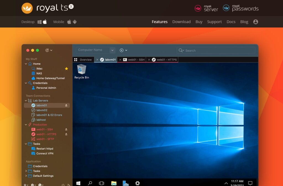Open the Docs page
This screenshot has height=186, width=283.
tap(231, 22)
